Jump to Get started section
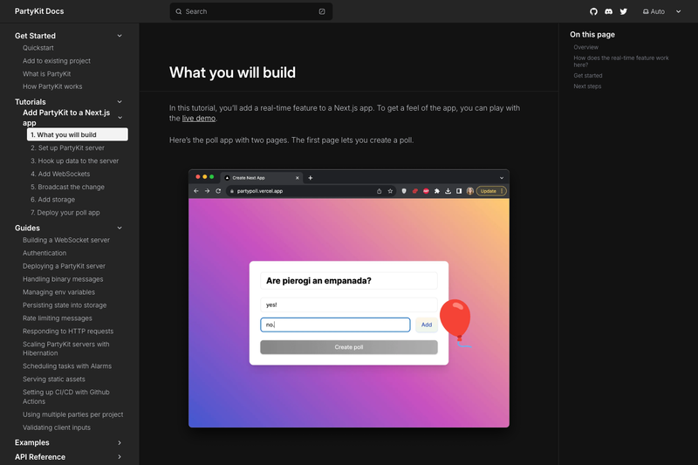 pos(587,76)
